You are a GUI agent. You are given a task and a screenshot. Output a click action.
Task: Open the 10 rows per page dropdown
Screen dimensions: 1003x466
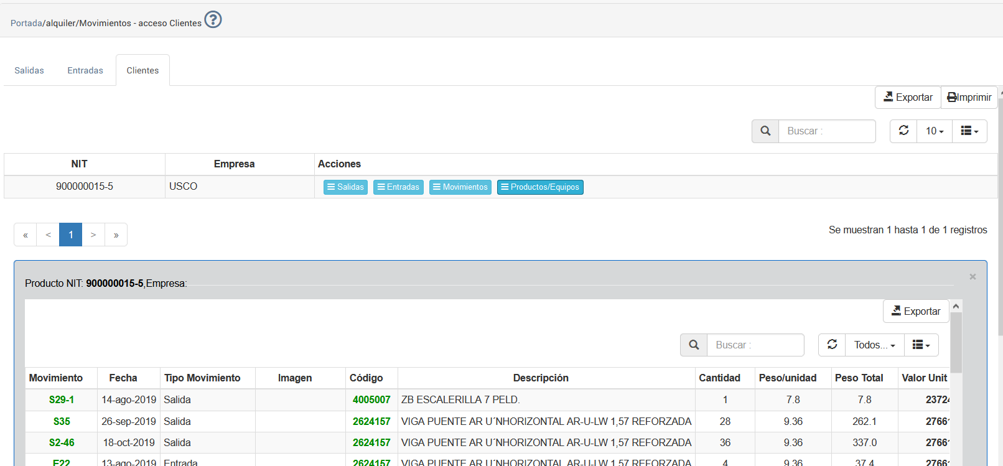coord(935,131)
